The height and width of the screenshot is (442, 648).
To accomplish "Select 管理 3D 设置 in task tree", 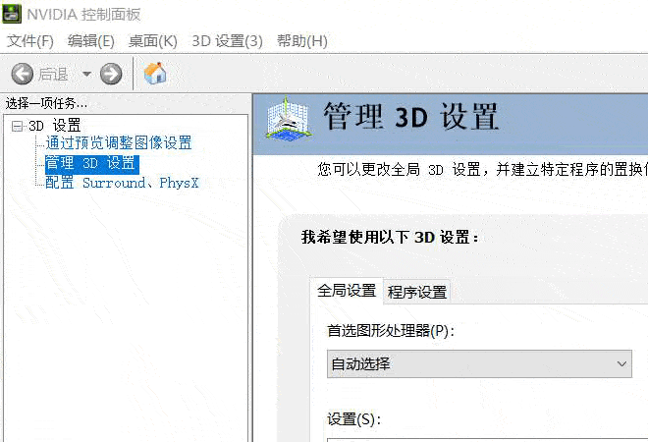I will tap(91, 163).
